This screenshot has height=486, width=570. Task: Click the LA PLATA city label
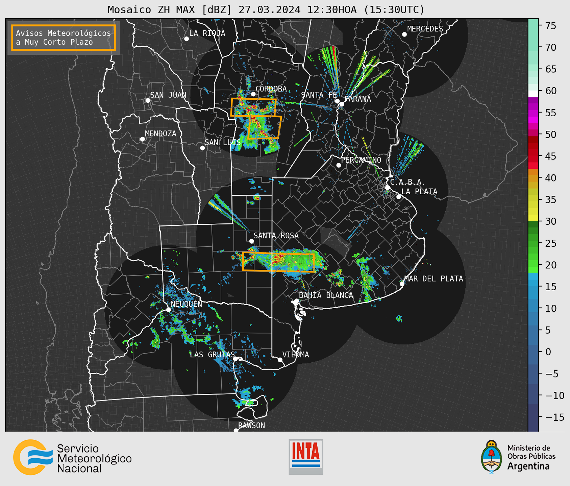pyautogui.click(x=419, y=192)
